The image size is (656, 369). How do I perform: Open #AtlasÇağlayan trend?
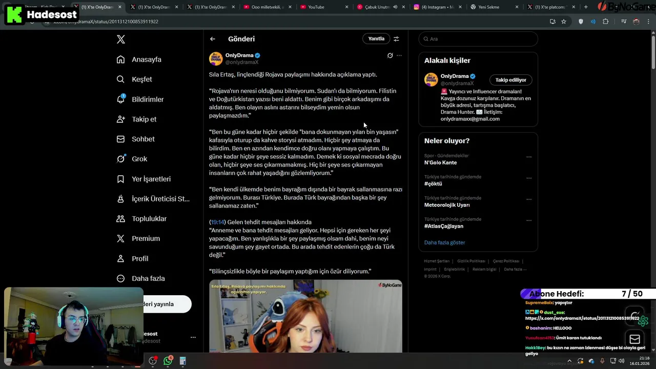(444, 226)
